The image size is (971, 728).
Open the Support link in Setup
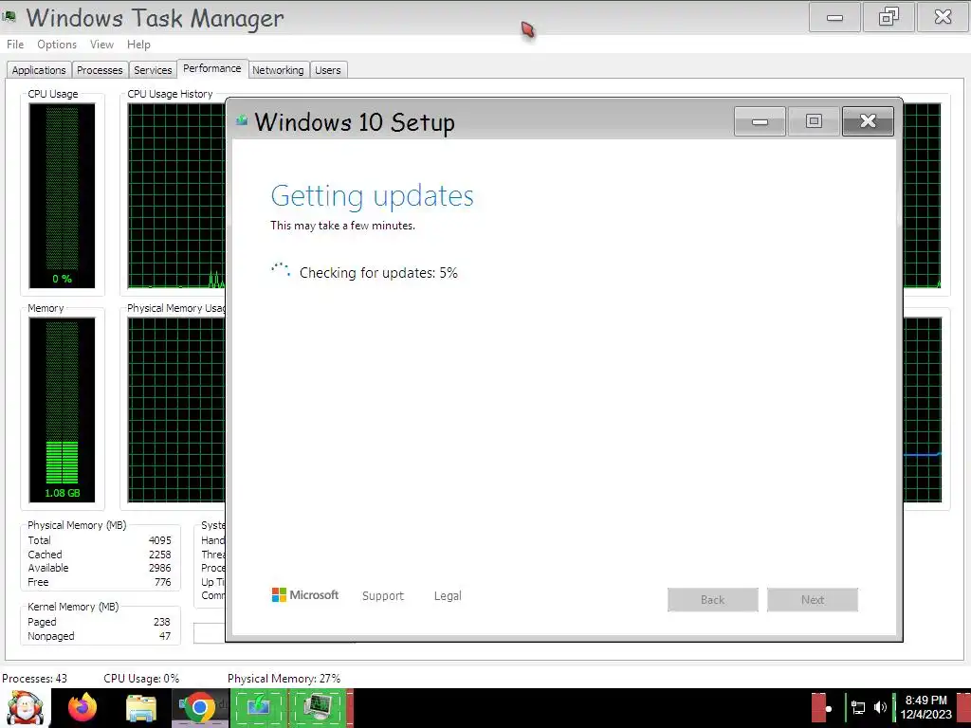point(383,595)
